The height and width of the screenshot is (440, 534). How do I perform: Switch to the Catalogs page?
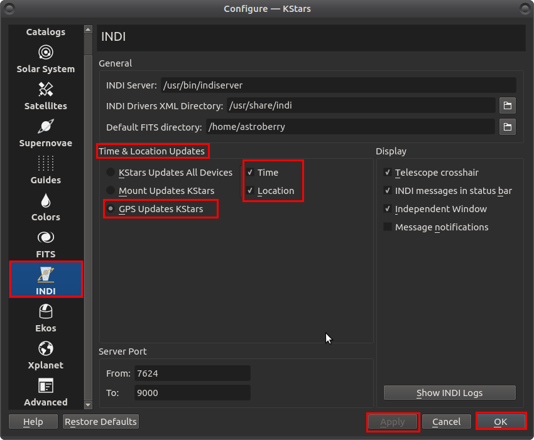point(45,31)
